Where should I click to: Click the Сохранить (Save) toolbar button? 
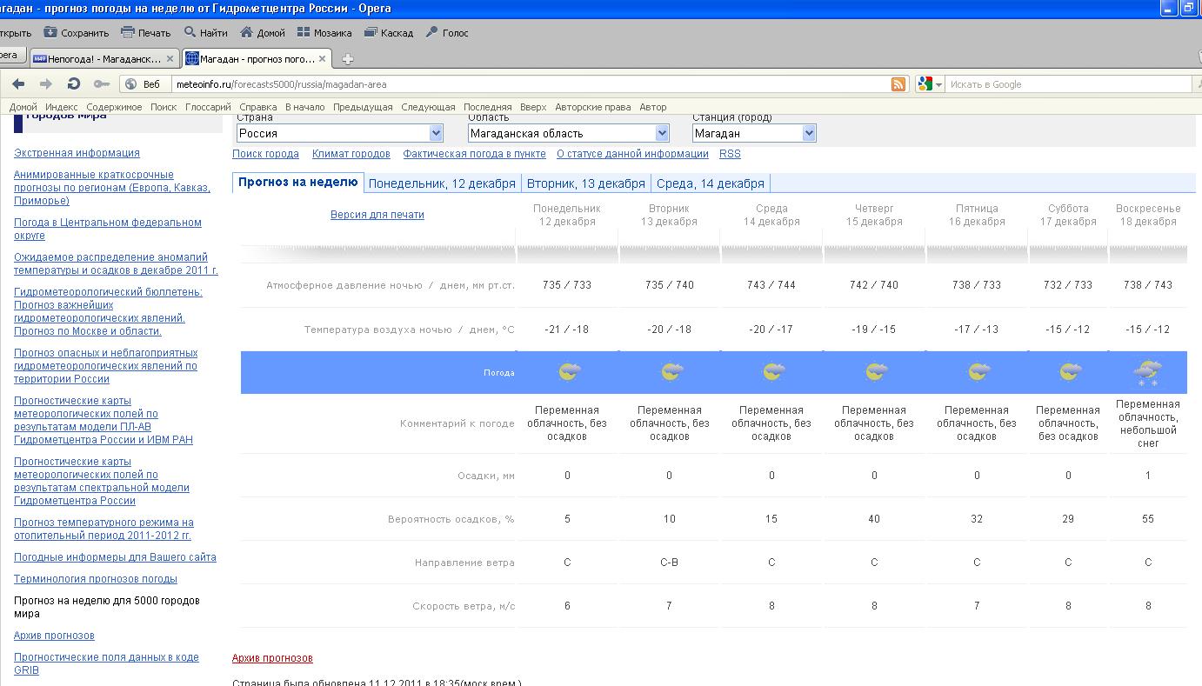click(x=76, y=33)
